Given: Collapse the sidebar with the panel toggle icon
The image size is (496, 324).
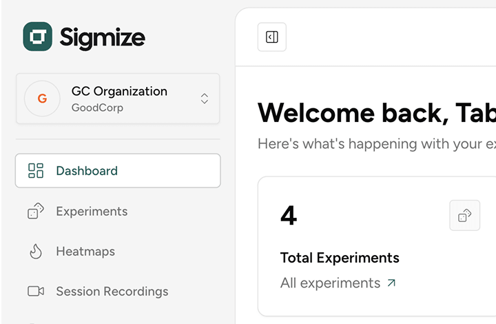Looking at the screenshot, I should pos(272,37).
